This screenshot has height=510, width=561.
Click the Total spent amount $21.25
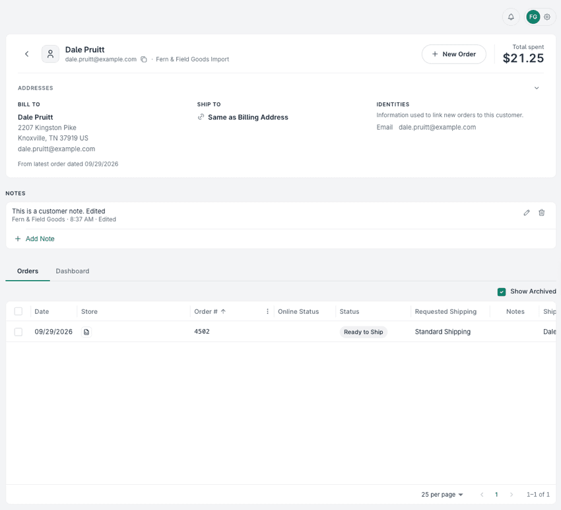[523, 58]
